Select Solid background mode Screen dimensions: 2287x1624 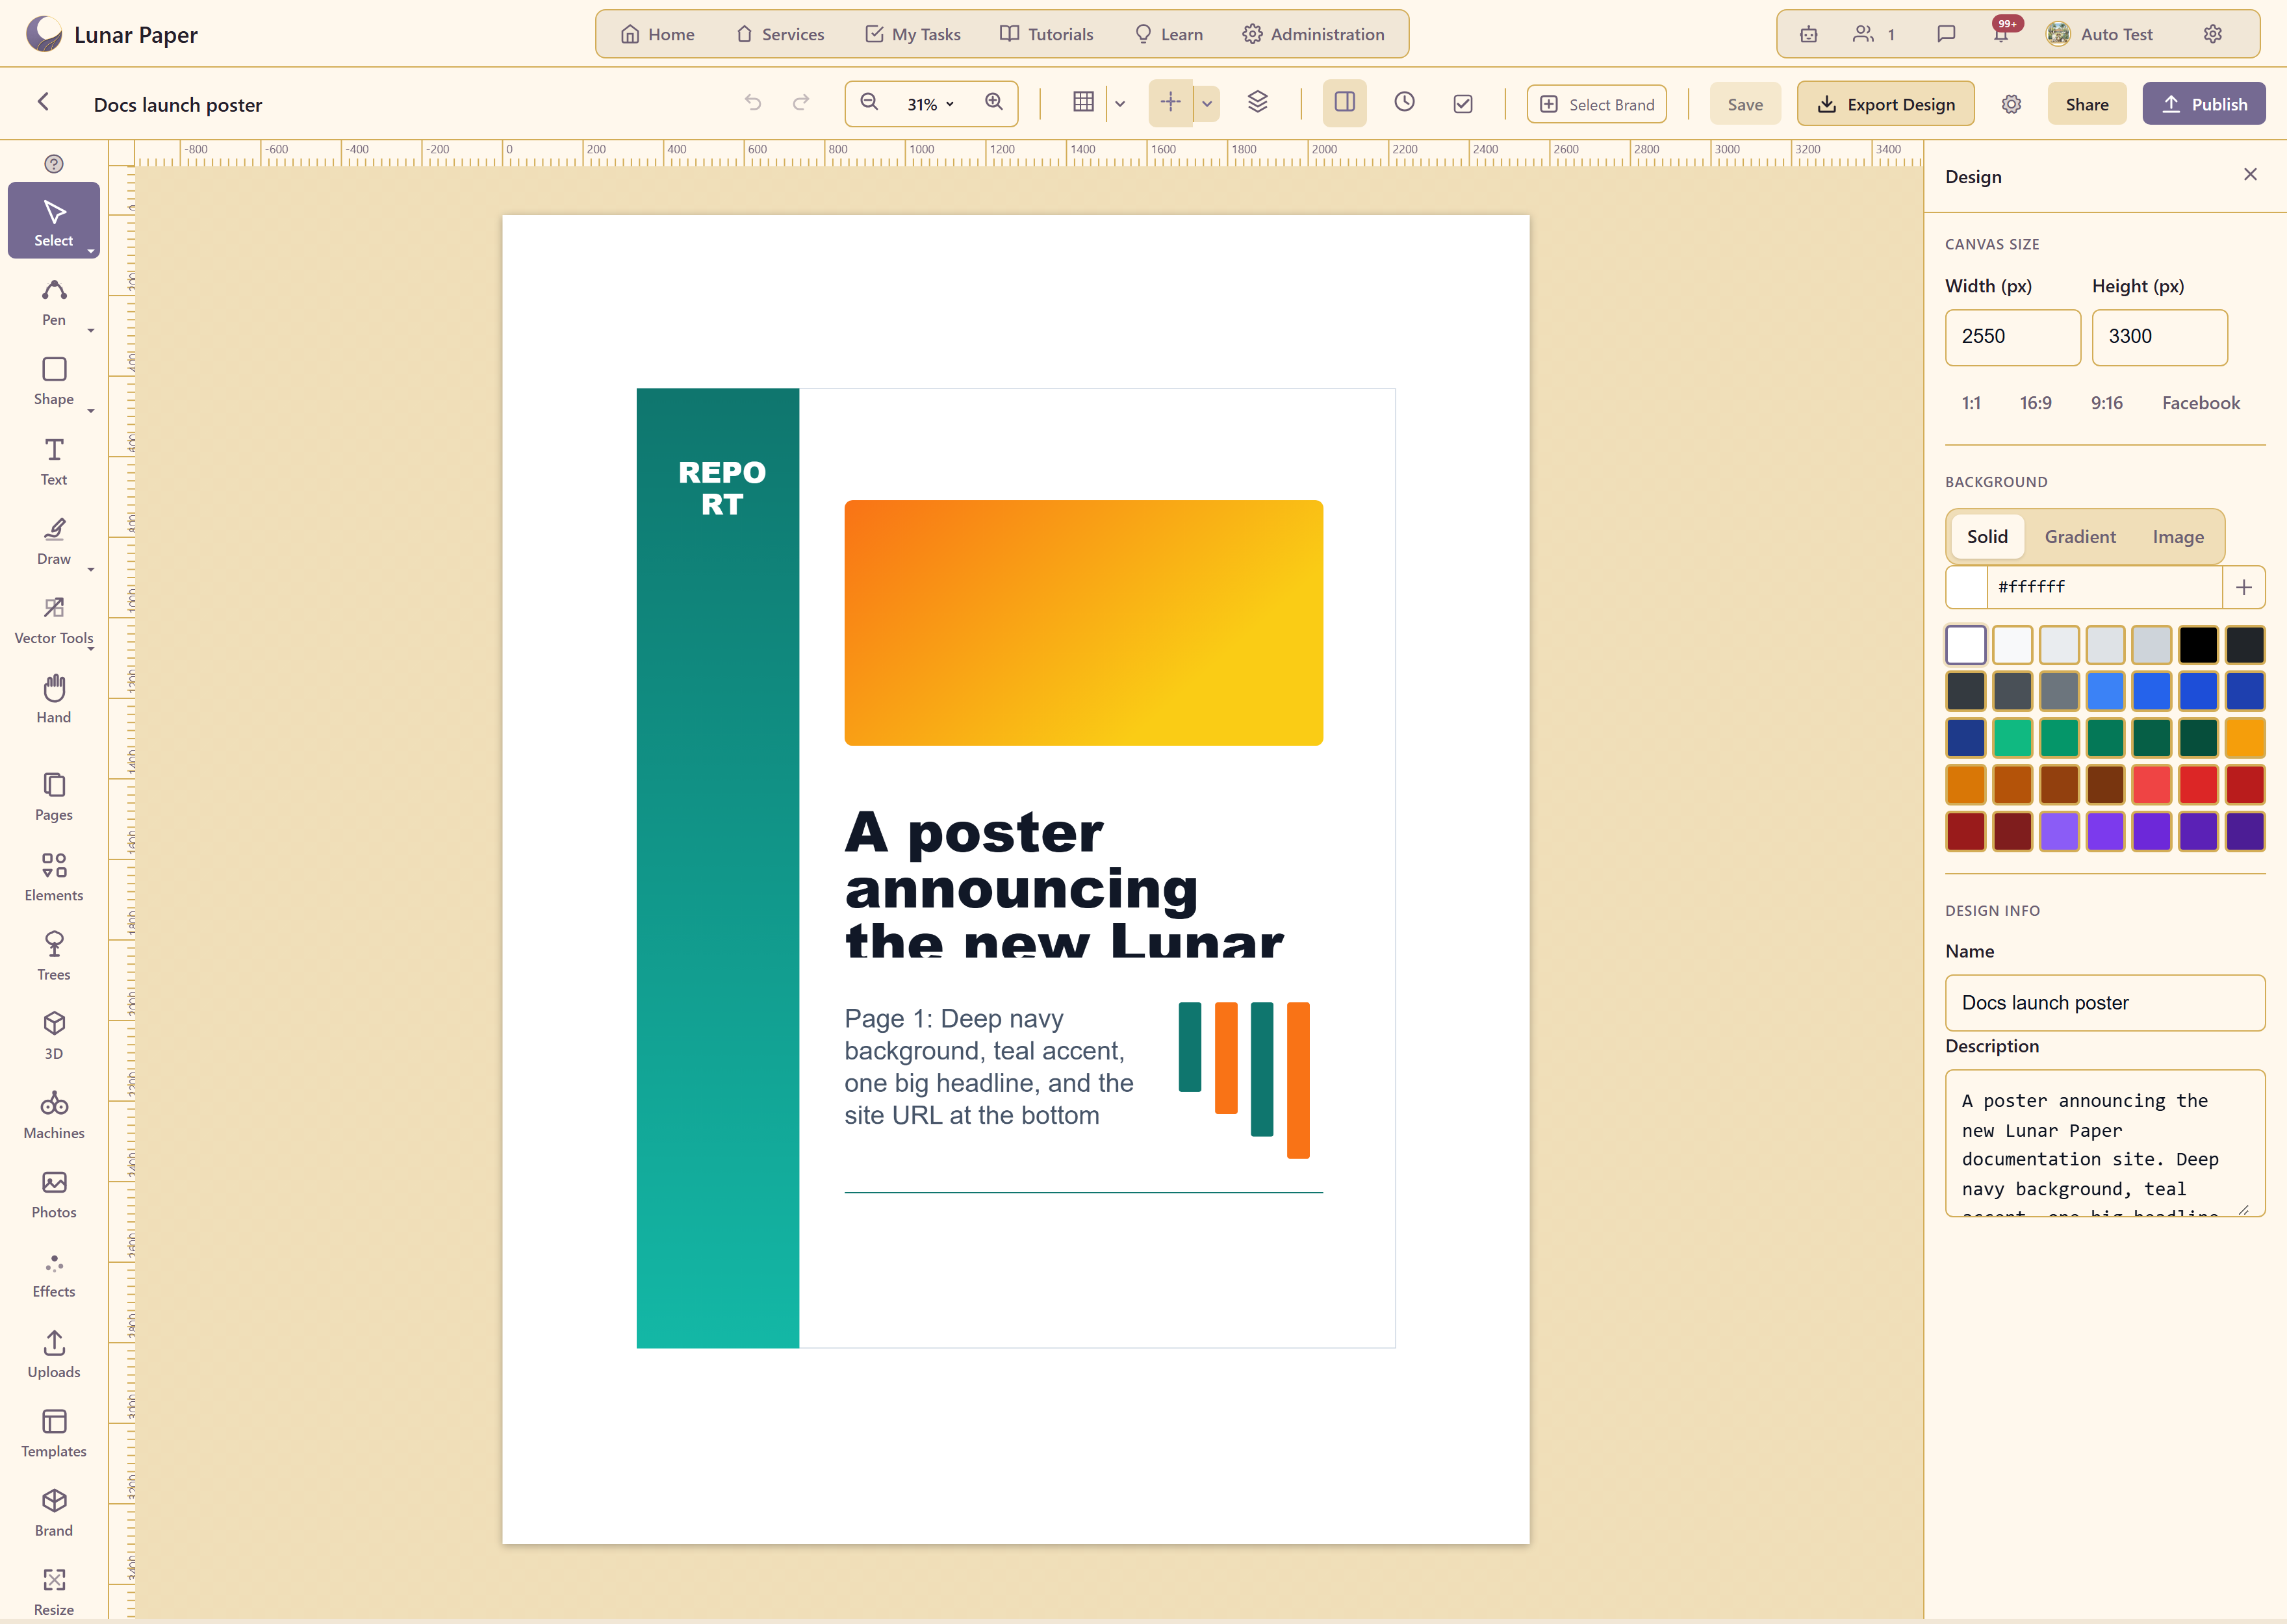tap(1986, 537)
